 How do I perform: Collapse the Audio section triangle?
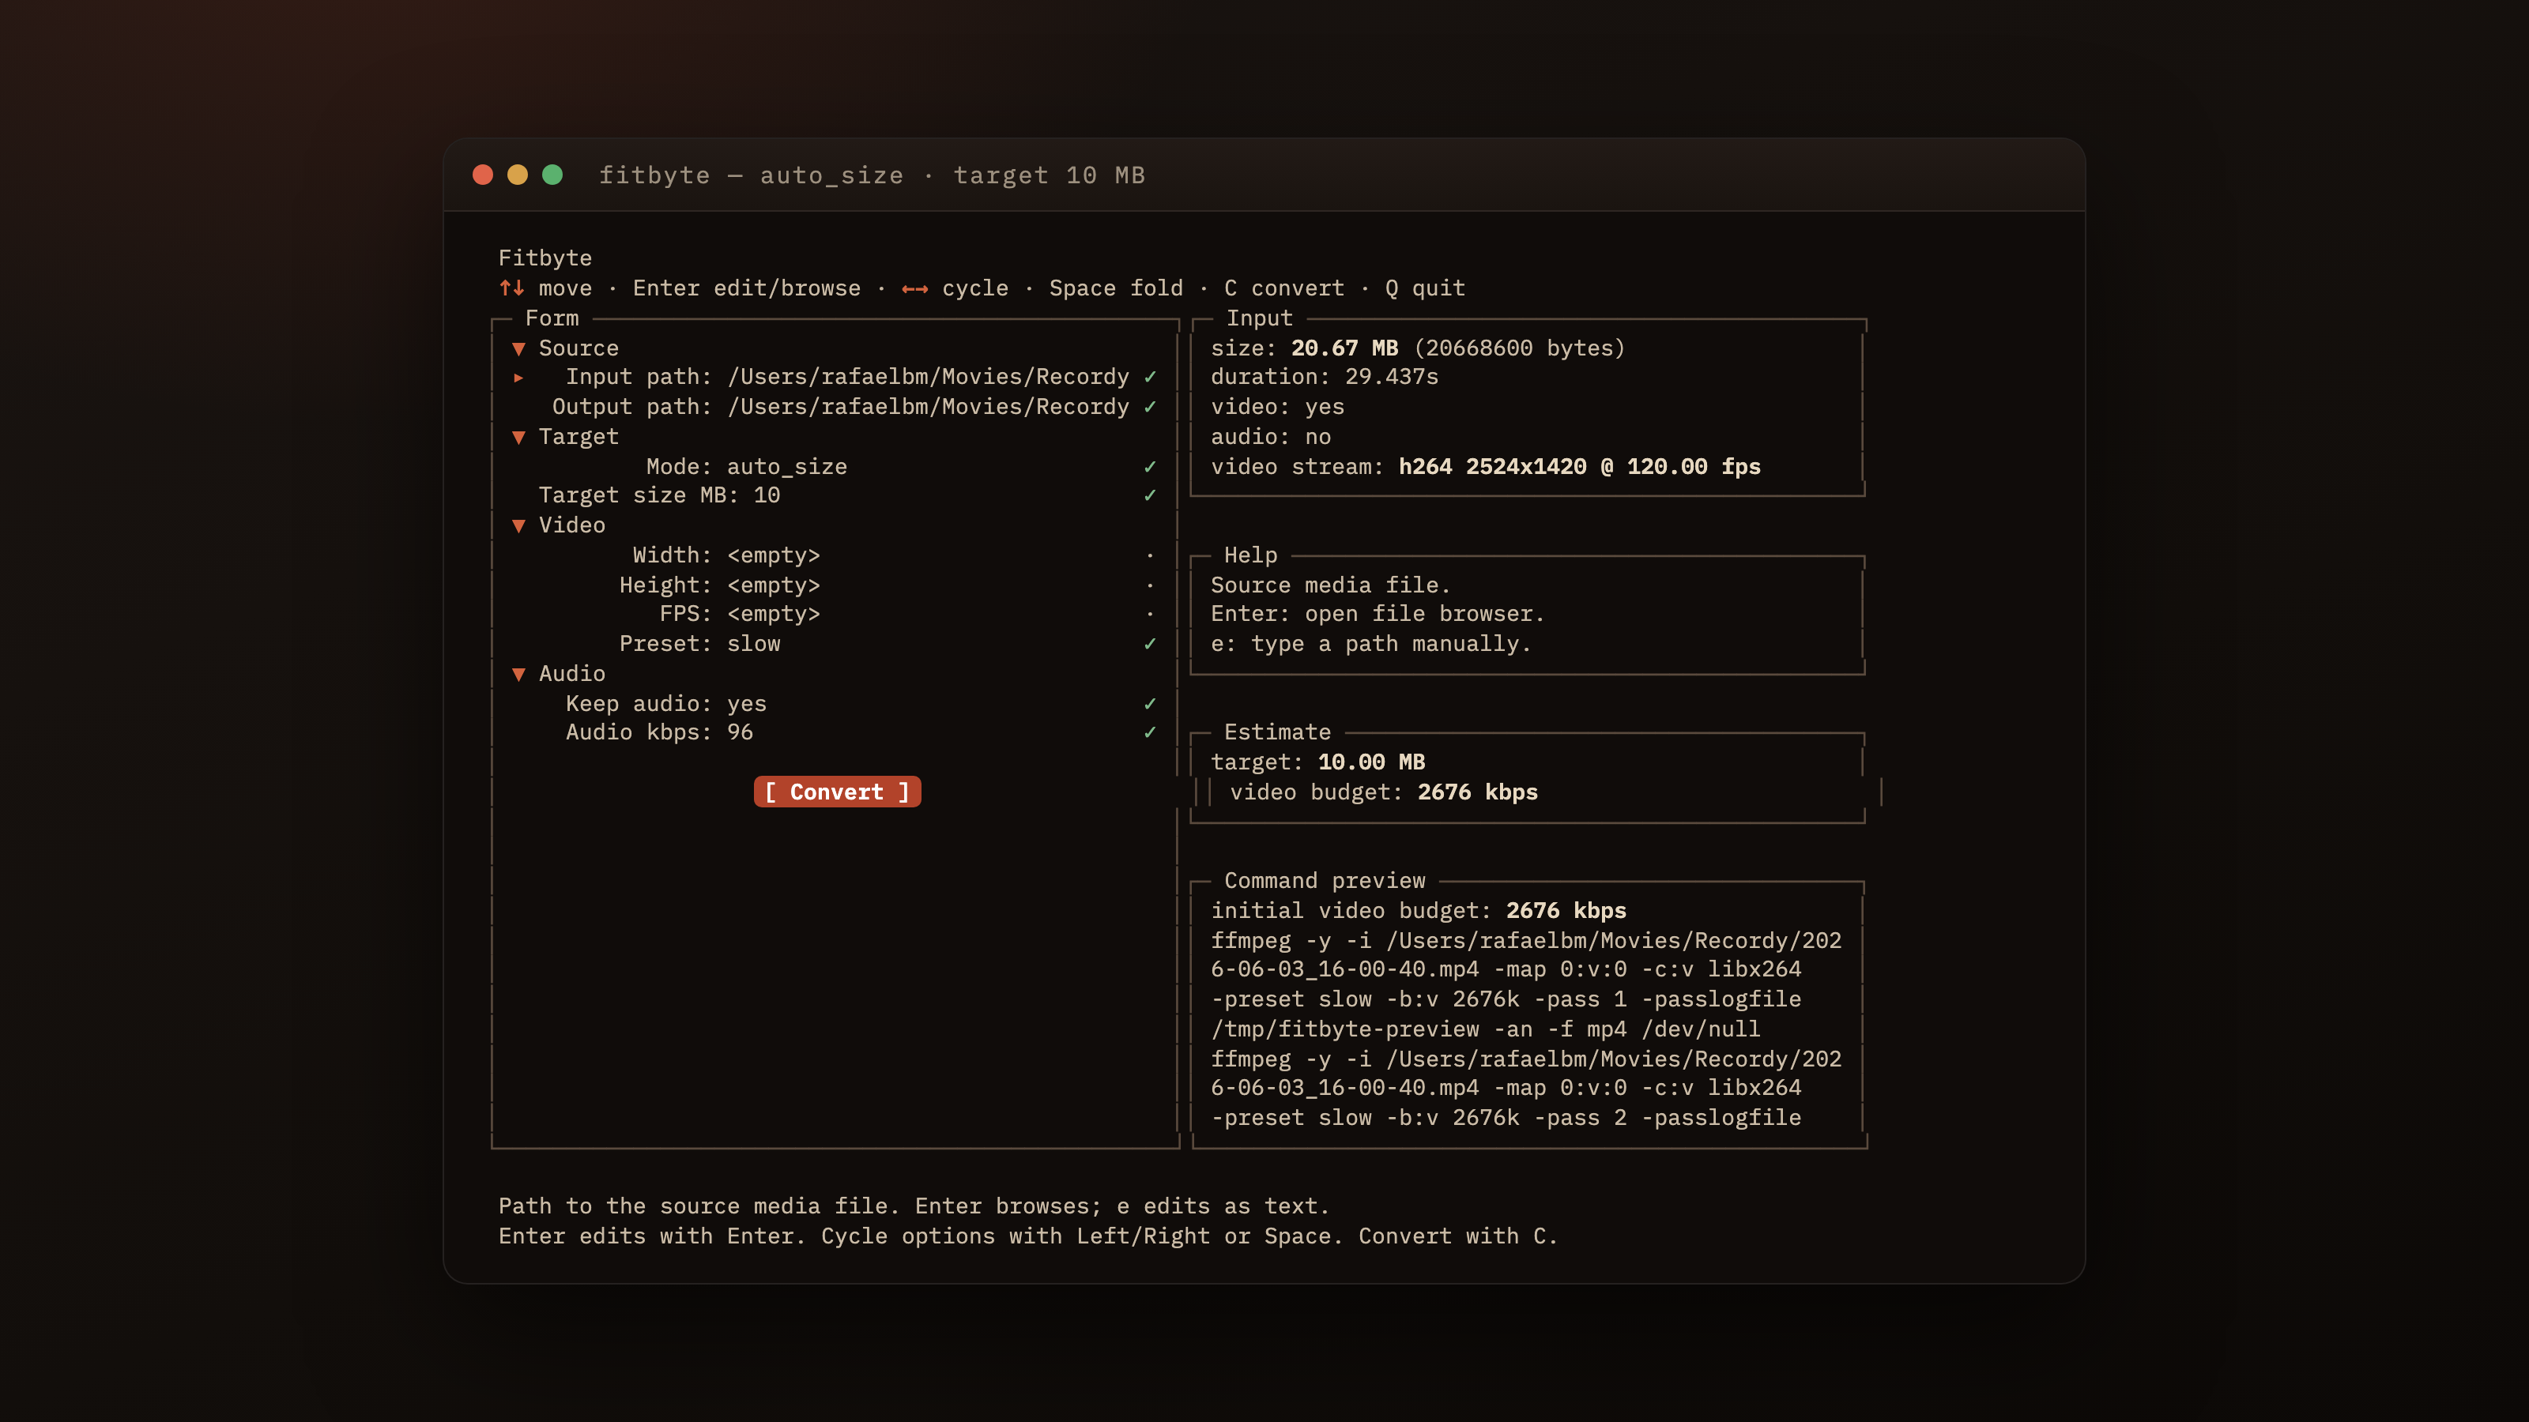tap(518, 673)
